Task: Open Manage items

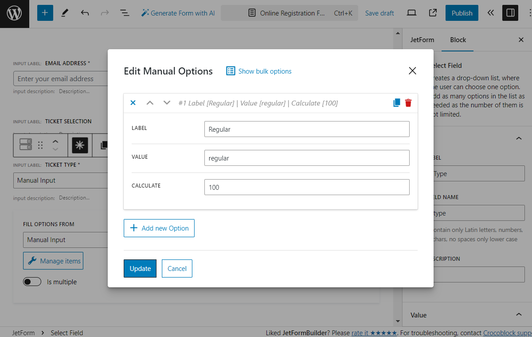Action: [x=53, y=261]
